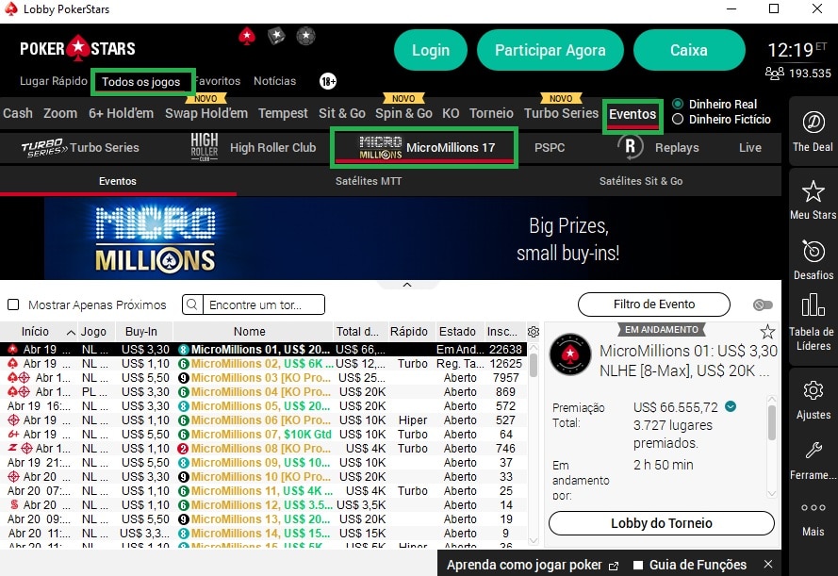Switch to Eventos game category

(x=633, y=114)
